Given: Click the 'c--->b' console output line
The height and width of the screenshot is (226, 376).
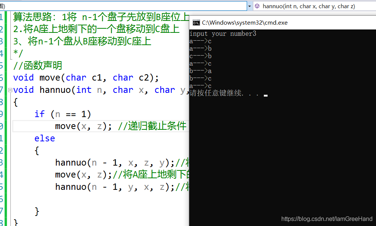Looking at the screenshot, I should 200,56.
